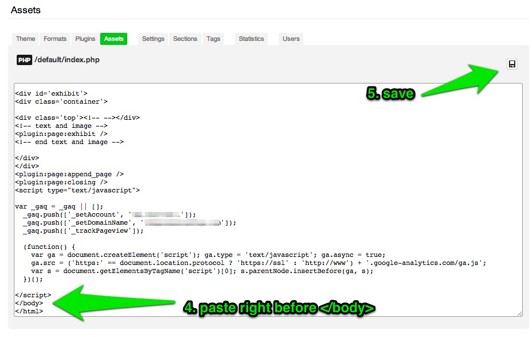Click the PHP file type badge
Screen dimensions: 532x337
(x=24, y=60)
